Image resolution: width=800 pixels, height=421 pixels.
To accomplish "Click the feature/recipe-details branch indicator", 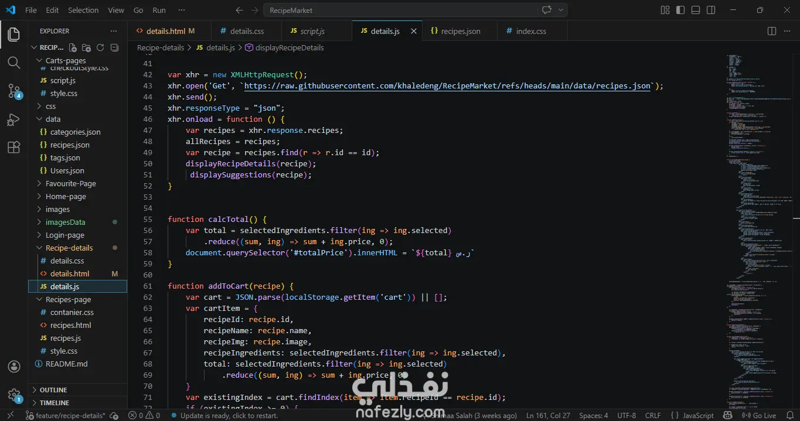I will [66, 415].
